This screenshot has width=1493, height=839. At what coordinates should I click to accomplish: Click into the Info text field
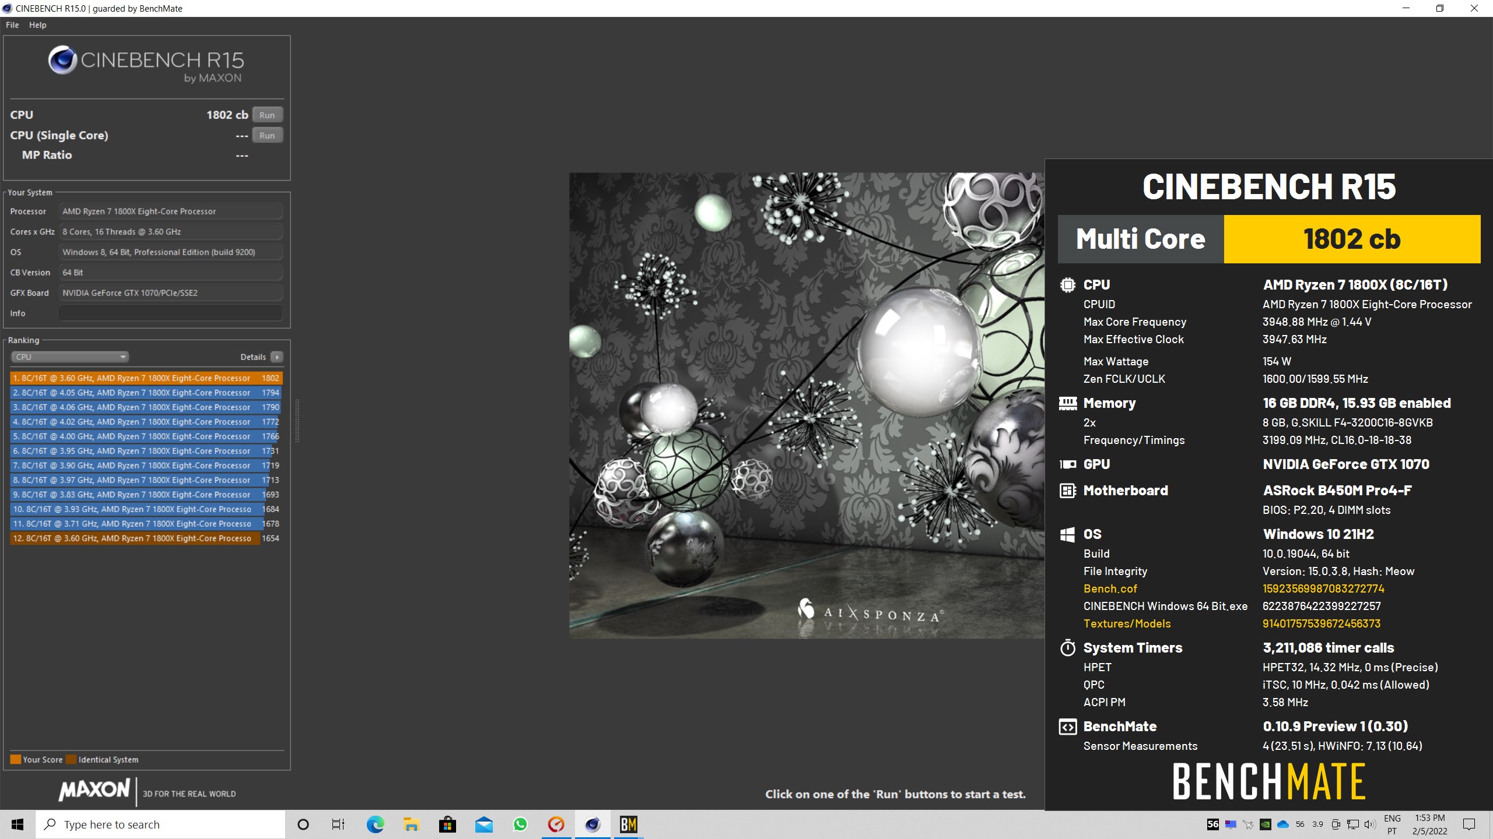click(170, 313)
